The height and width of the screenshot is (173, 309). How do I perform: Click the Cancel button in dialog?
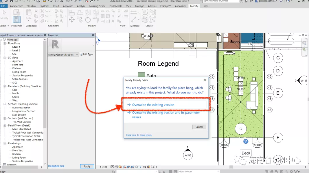click(x=199, y=127)
